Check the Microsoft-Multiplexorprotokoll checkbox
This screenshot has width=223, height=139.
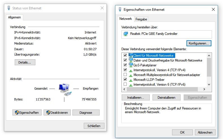click(125, 75)
